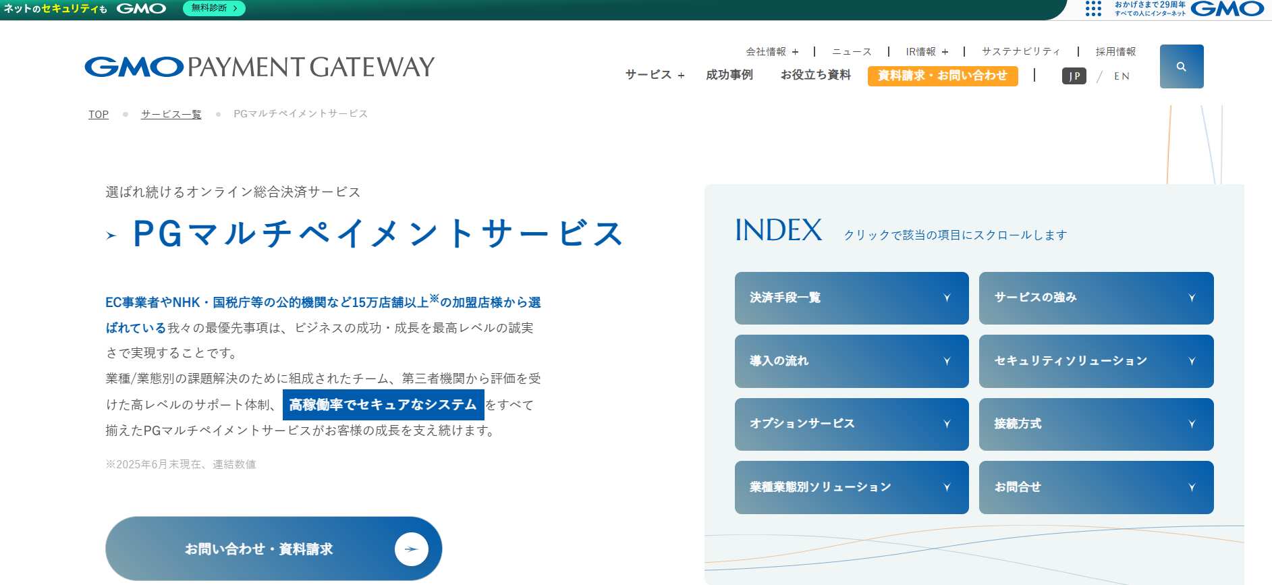
Task: Click the GMO Payment Gateway logo
Action: coord(259,67)
